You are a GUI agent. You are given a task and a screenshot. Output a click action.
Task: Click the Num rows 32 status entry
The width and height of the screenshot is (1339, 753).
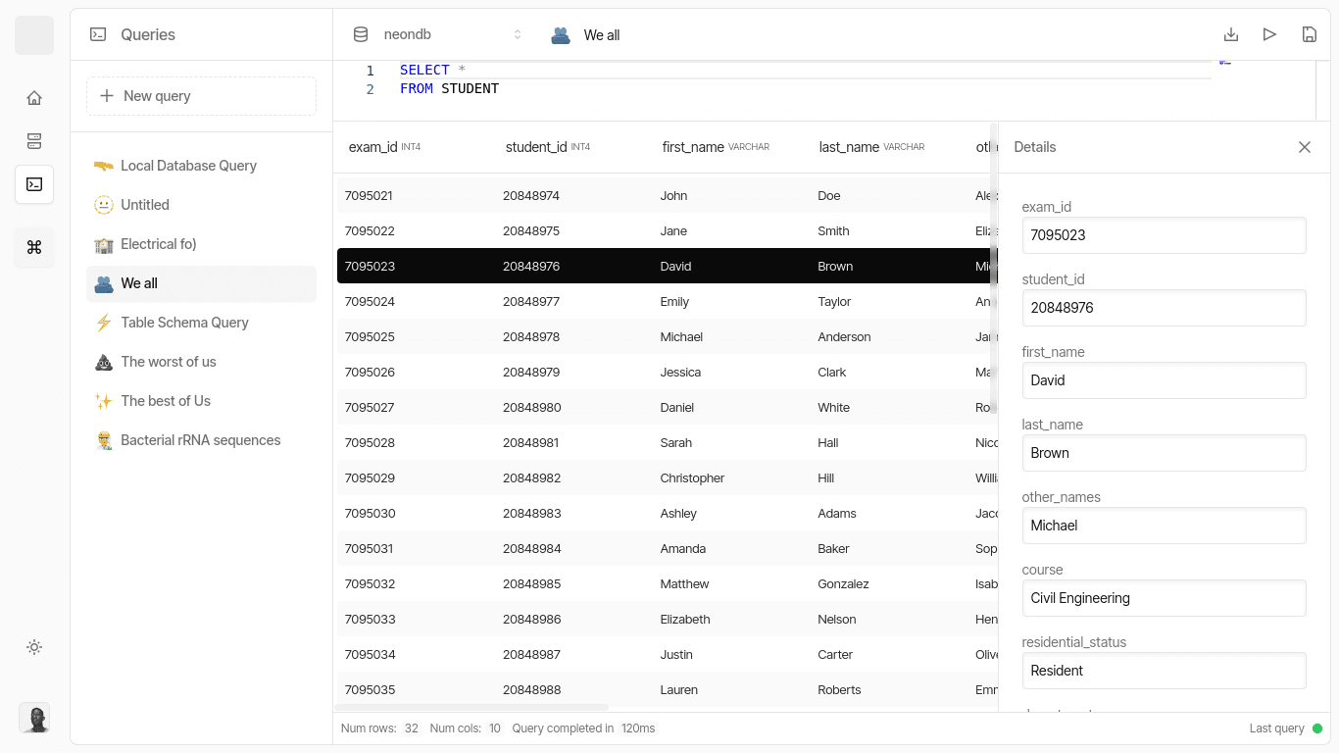[380, 728]
